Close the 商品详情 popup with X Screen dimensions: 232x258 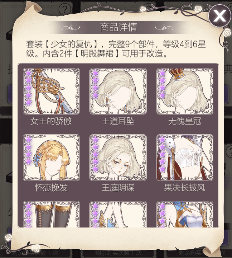(220, 16)
